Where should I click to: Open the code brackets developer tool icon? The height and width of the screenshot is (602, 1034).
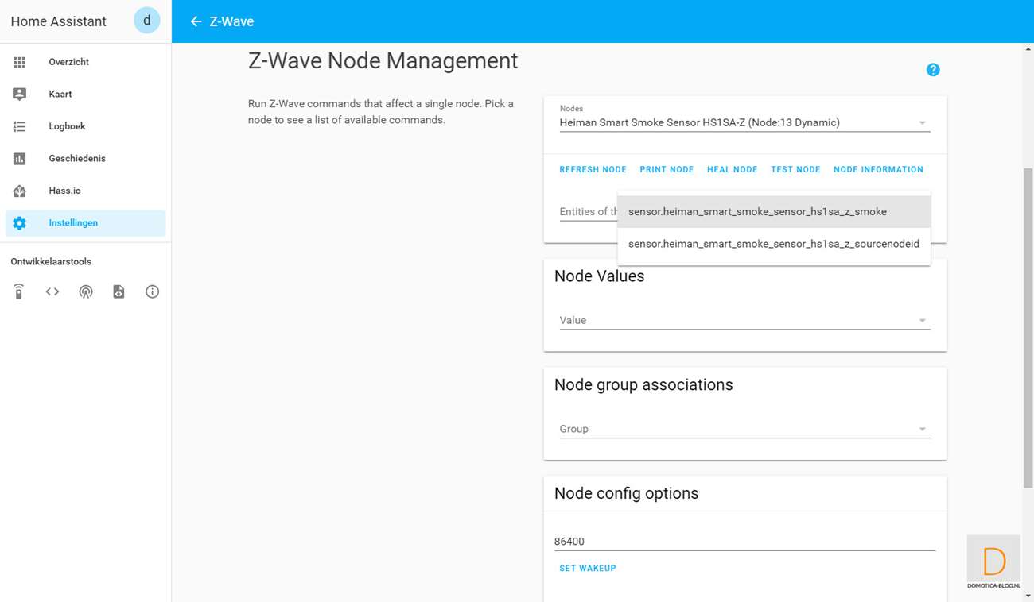point(52,291)
